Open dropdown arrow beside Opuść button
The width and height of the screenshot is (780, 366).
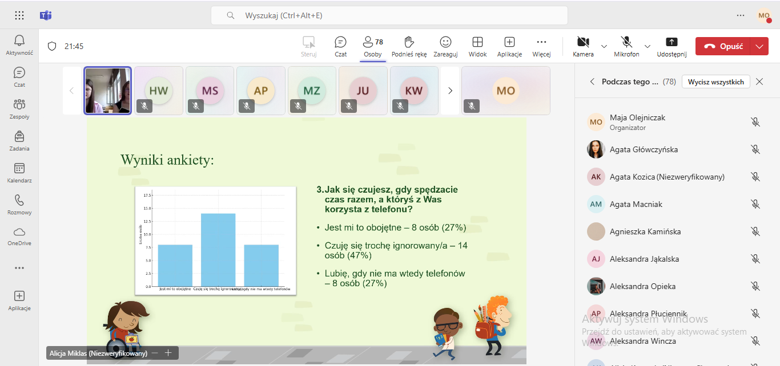point(759,47)
